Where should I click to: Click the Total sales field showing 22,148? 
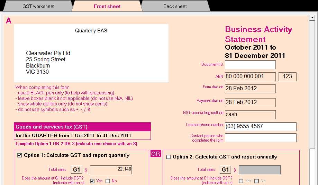point(111,169)
